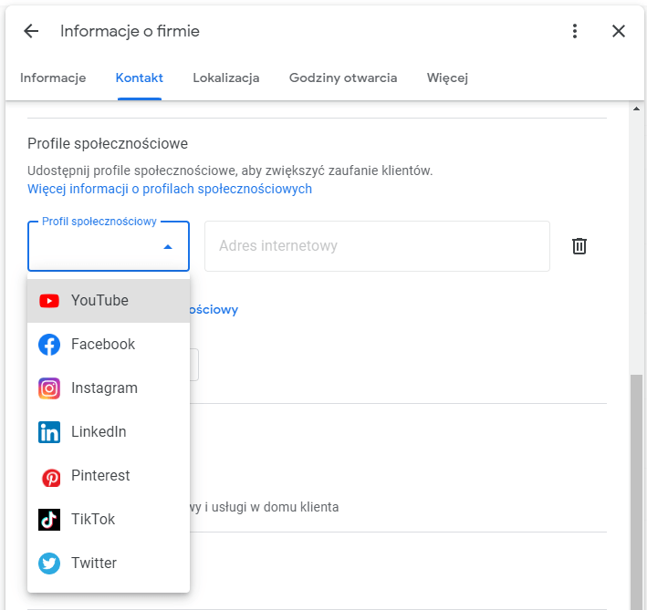Click the scroll-up arrow of the scrollbar
This screenshot has height=610, width=647.
click(636, 109)
